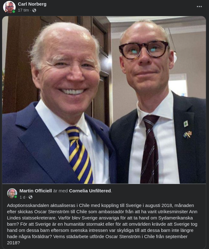209x249 pixels.
Task: Click the 1 d shared post timestamp
Action: [22, 197]
